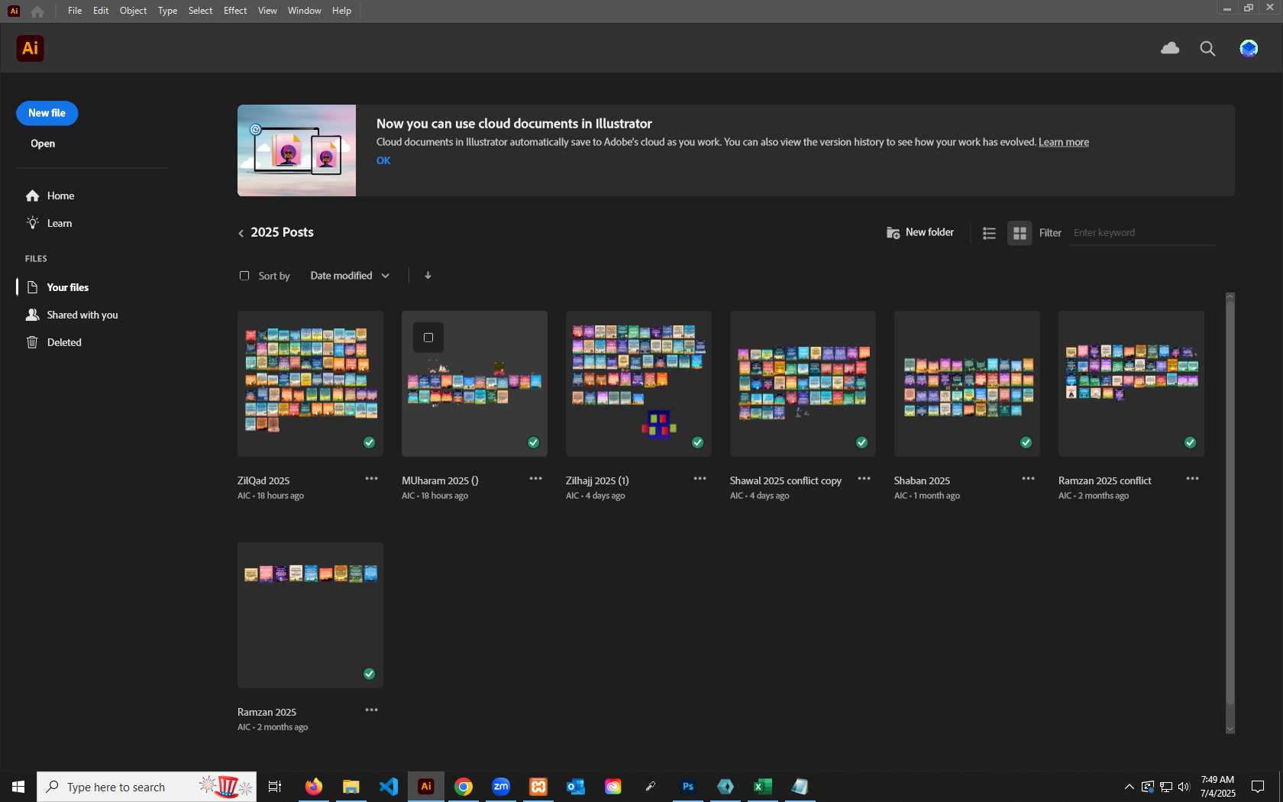Select Your files in the sidebar
This screenshot has height=802, width=1283.
(59, 287)
